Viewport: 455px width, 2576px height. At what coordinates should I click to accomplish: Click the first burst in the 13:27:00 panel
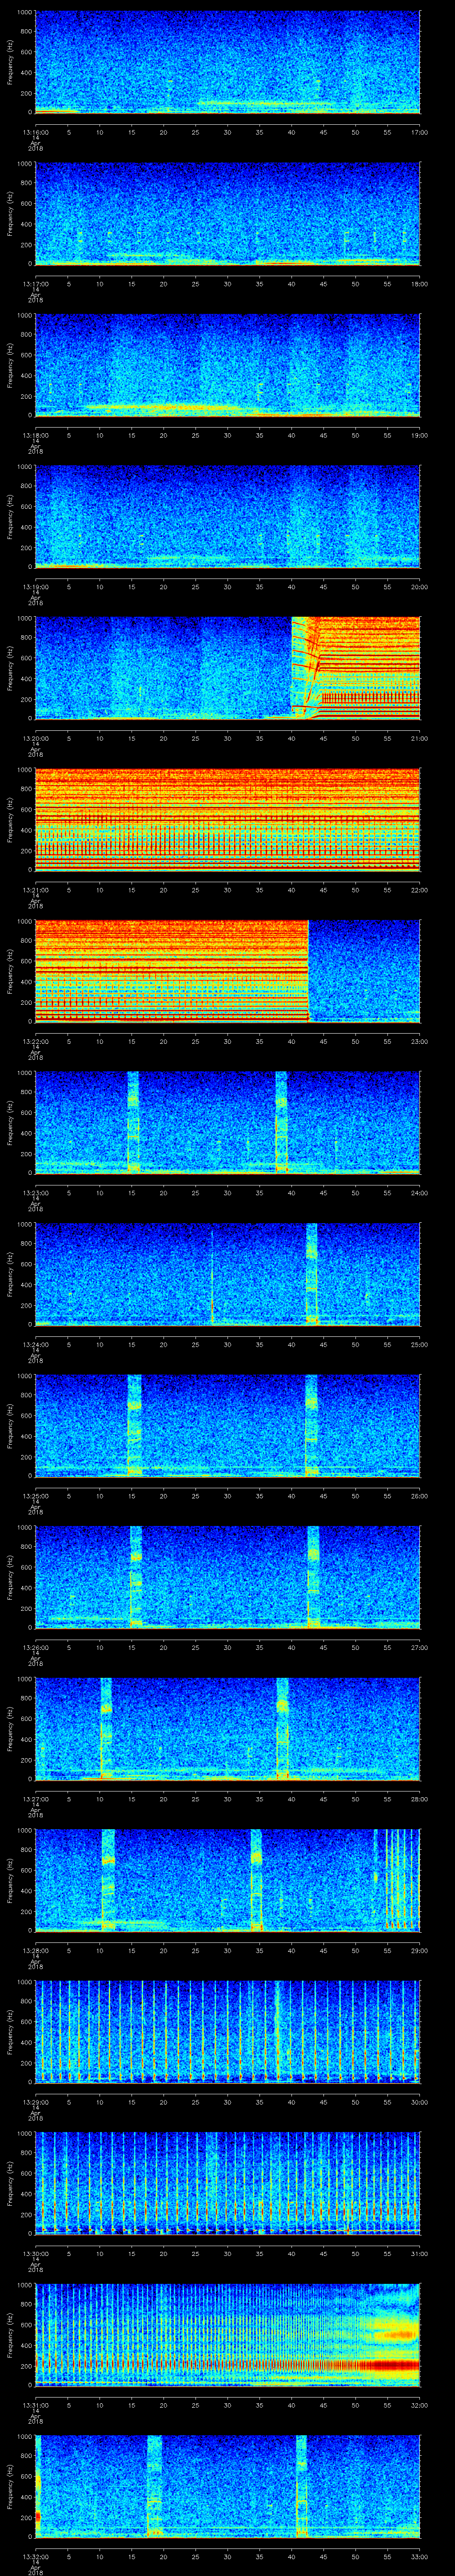coord(107,1728)
